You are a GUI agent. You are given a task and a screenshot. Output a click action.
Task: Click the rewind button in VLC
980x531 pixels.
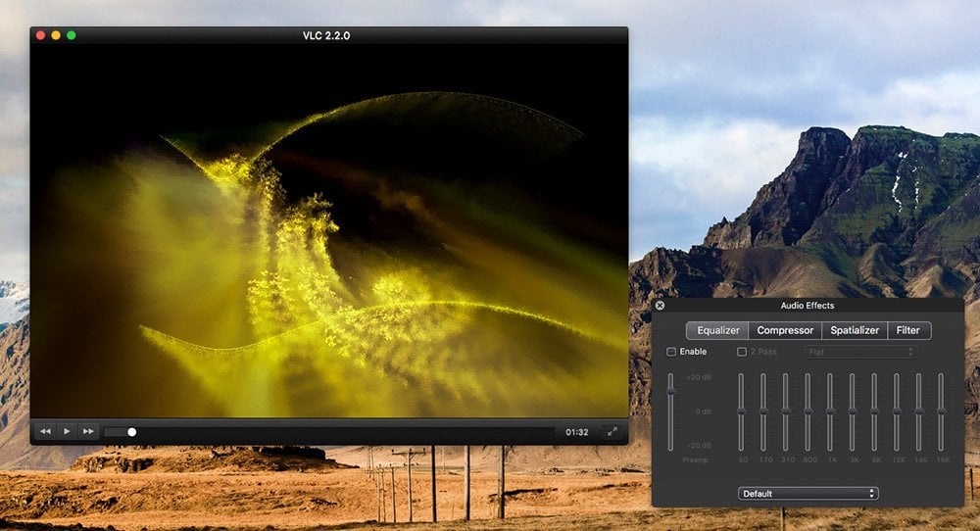(46, 431)
